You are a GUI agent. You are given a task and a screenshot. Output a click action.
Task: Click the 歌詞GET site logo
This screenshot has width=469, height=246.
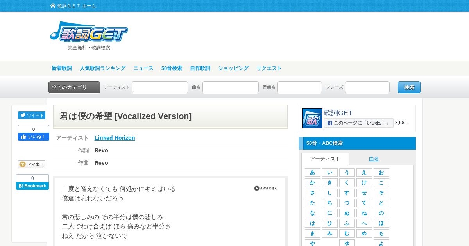click(89, 32)
